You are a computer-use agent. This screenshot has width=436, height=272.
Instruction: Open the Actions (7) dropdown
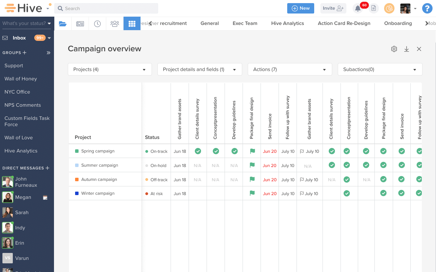tap(290, 69)
